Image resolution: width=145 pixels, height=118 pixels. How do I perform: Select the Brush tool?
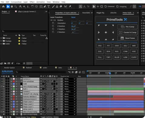click(x=53, y=7)
